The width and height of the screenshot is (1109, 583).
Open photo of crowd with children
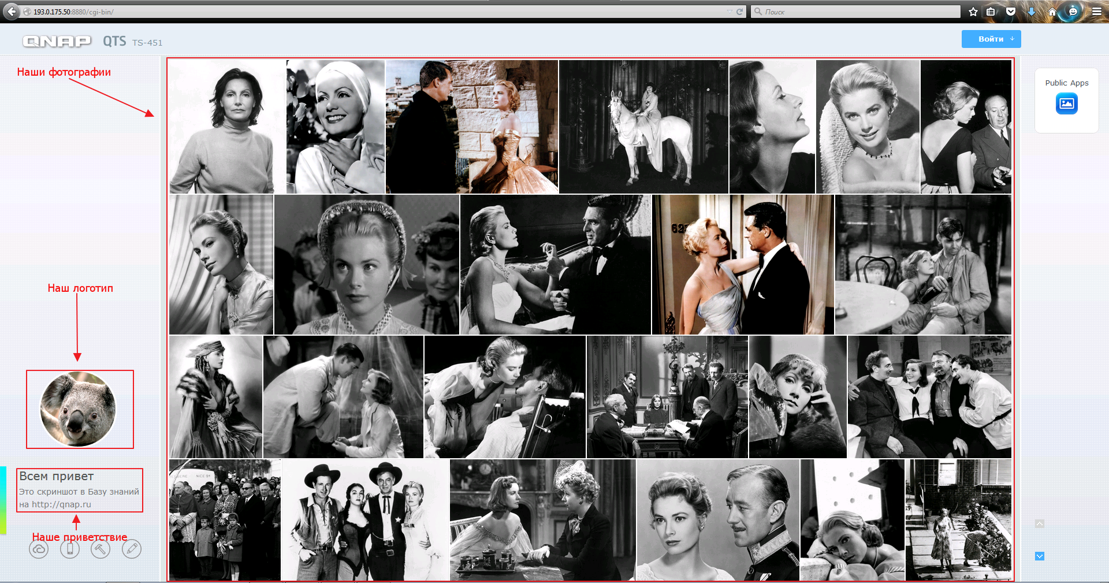pyautogui.click(x=225, y=520)
